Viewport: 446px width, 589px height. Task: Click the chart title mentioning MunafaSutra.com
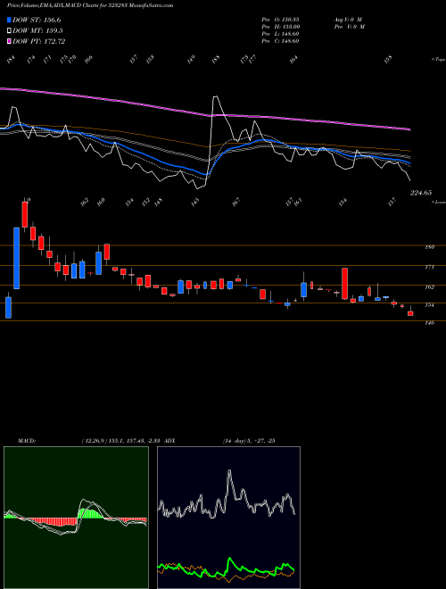click(x=90, y=5)
